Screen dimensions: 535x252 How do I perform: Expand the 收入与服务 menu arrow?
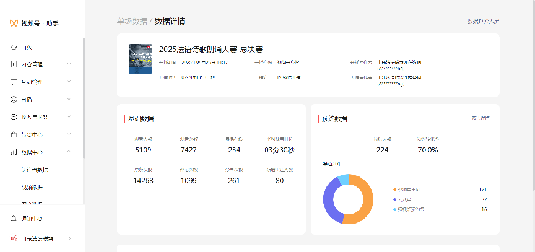click(x=69, y=116)
